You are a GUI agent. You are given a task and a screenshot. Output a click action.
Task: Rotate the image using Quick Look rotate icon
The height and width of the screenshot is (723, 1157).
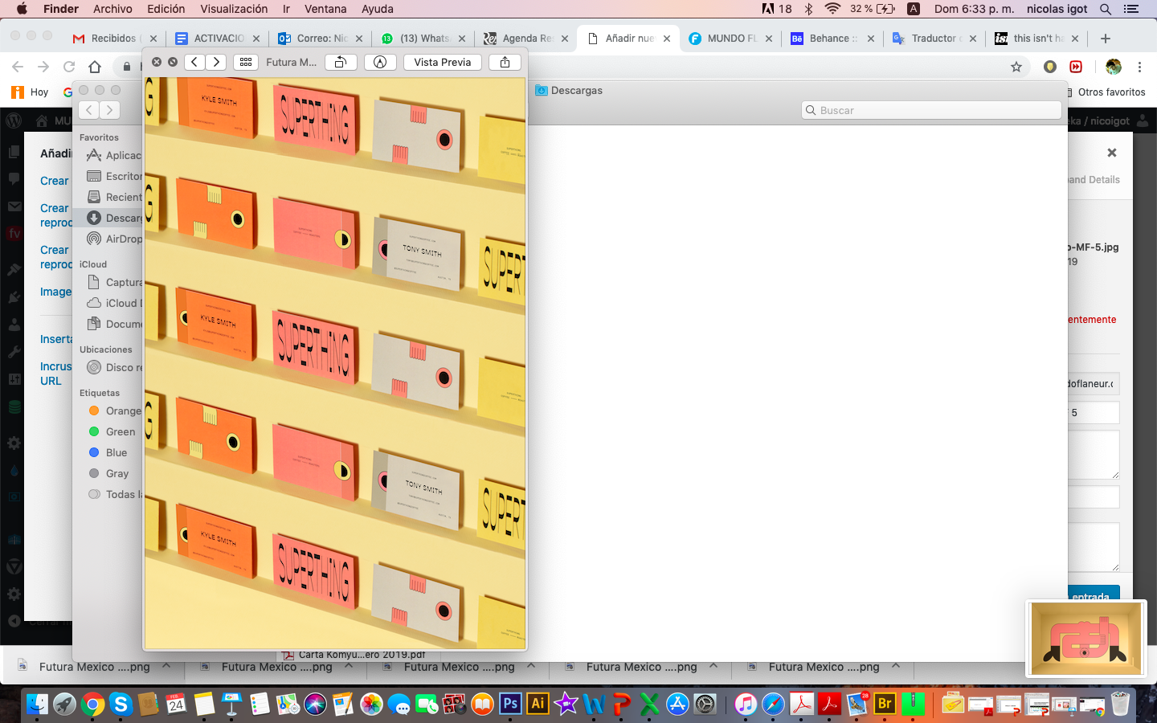click(x=341, y=62)
